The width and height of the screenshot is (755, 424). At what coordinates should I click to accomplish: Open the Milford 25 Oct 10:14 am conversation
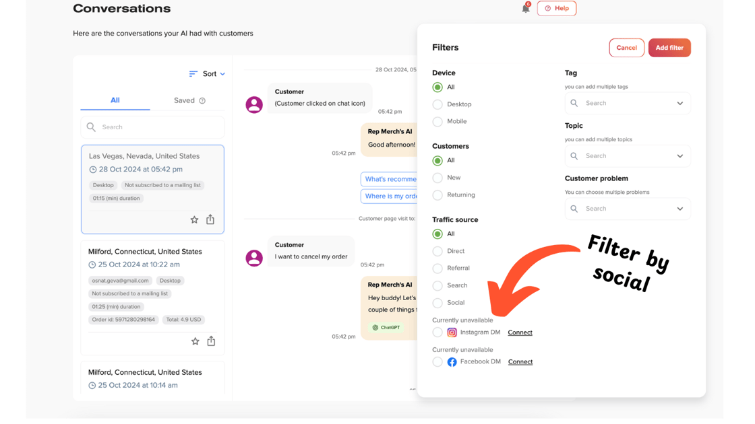point(152,378)
